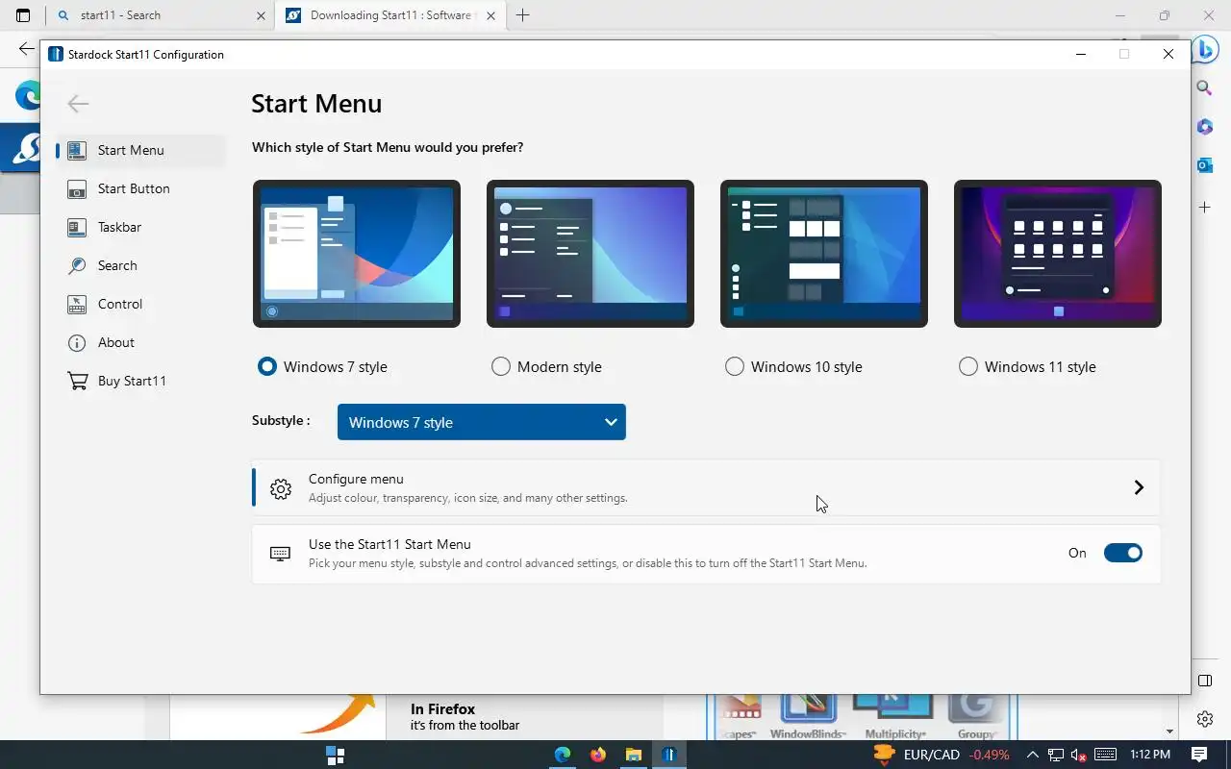Switch to the Downloading Start11 browser tab

[x=390, y=15]
